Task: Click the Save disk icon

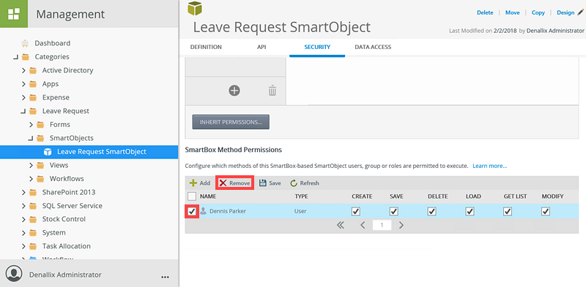Action: pos(263,183)
